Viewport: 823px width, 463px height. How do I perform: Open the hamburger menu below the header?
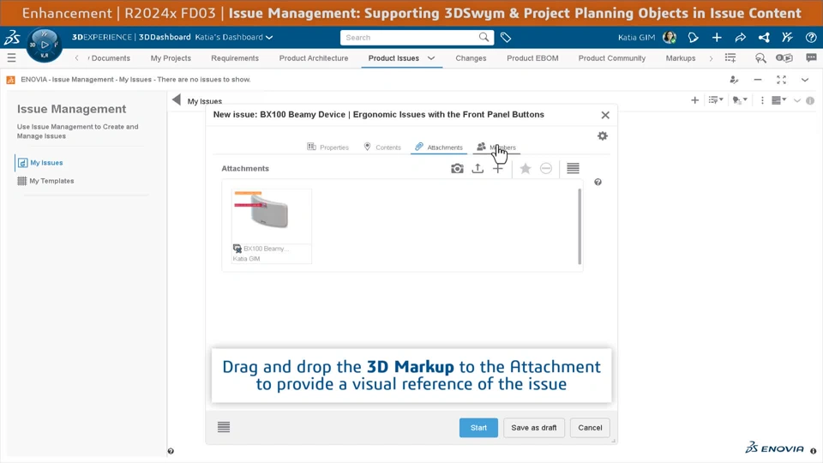pyautogui.click(x=11, y=57)
